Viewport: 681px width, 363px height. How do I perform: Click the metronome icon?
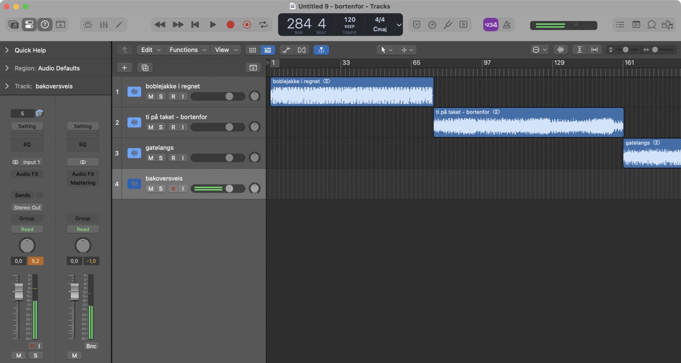(x=507, y=25)
